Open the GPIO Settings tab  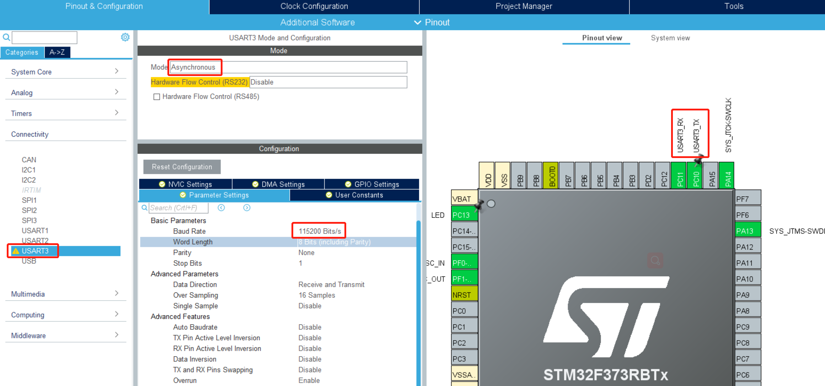372,184
